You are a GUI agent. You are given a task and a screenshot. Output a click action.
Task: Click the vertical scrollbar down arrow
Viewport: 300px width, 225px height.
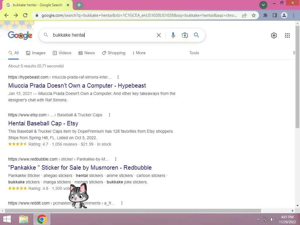click(x=297, y=206)
